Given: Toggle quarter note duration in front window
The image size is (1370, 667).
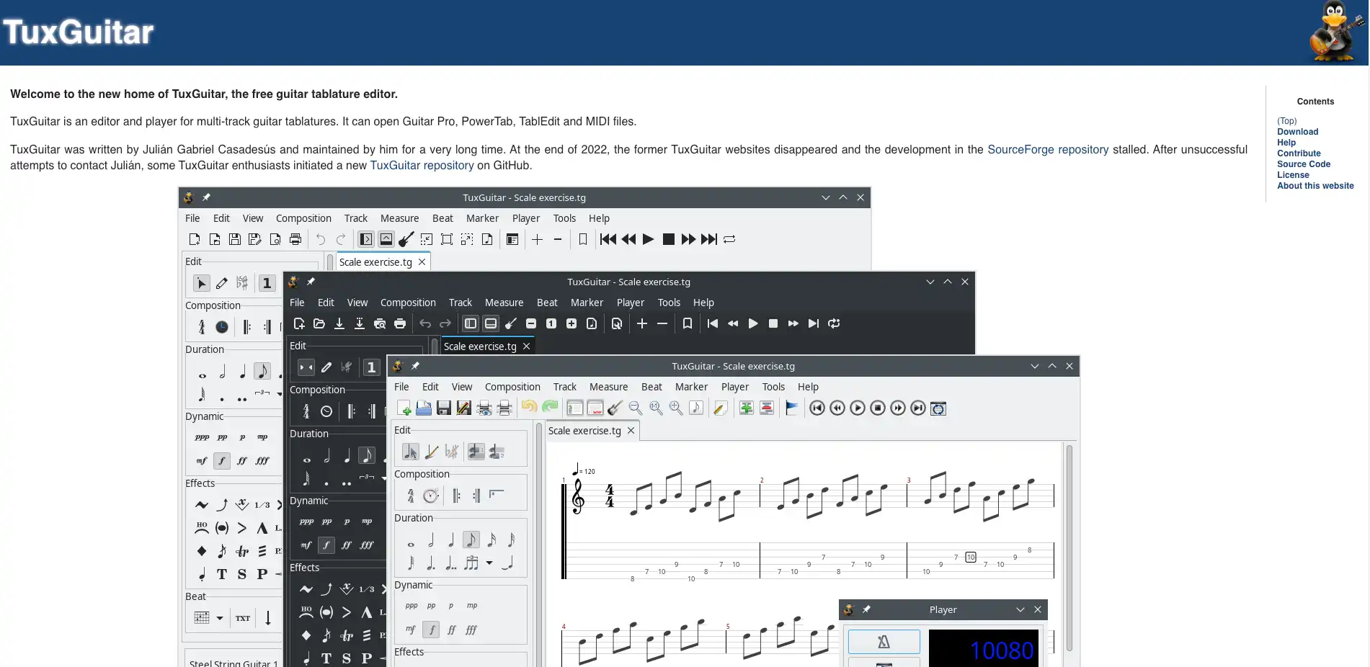Looking at the screenshot, I should click(x=451, y=540).
